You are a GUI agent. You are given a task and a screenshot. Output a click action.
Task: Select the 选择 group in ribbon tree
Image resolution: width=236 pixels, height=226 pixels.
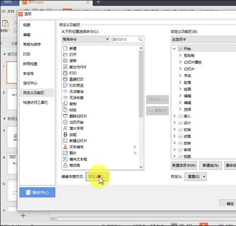coord(187,109)
